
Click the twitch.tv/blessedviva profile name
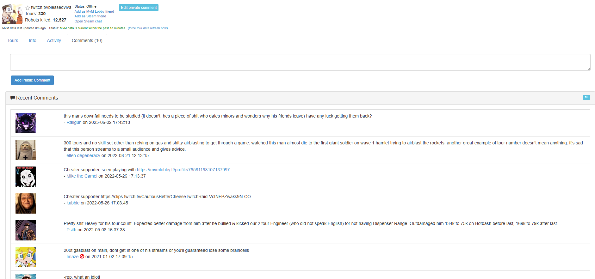click(51, 7)
